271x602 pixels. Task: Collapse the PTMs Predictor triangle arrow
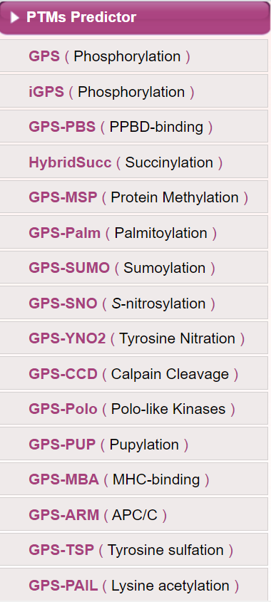pyautogui.click(x=14, y=18)
